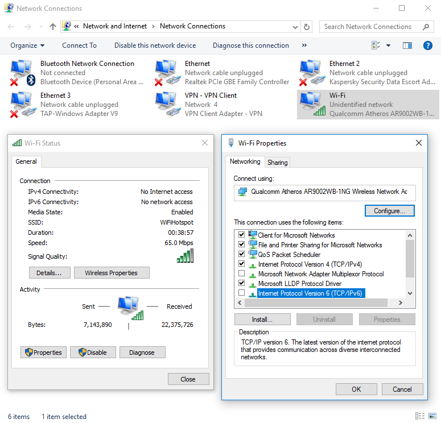The width and height of the screenshot is (441, 423).
Task: Click the Network Connections title bar icon
Action: (x=9, y=8)
